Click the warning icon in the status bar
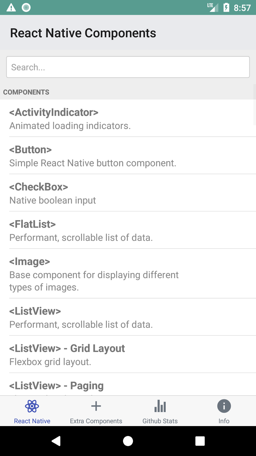This screenshot has height=456, width=256. 11,7
